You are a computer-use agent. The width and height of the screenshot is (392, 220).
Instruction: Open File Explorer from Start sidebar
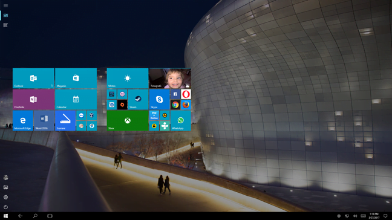point(5,187)
